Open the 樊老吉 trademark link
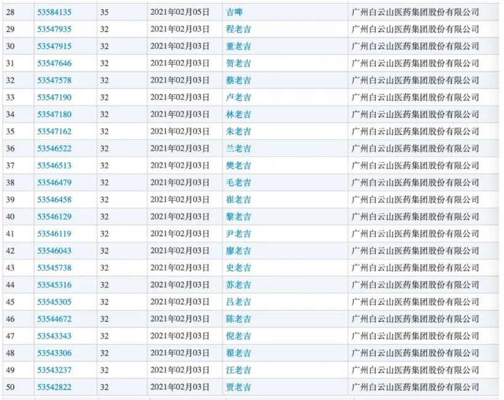 point(238,166)
